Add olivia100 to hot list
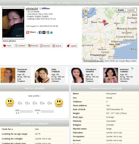 pos(45,46)
